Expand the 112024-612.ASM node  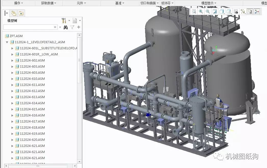coord(12,91)
